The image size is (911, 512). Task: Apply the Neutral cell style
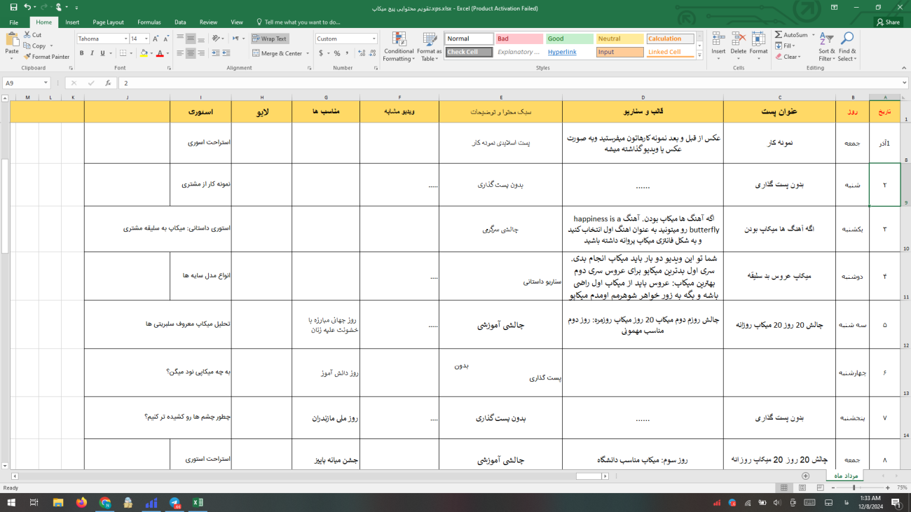coord(620,39)
